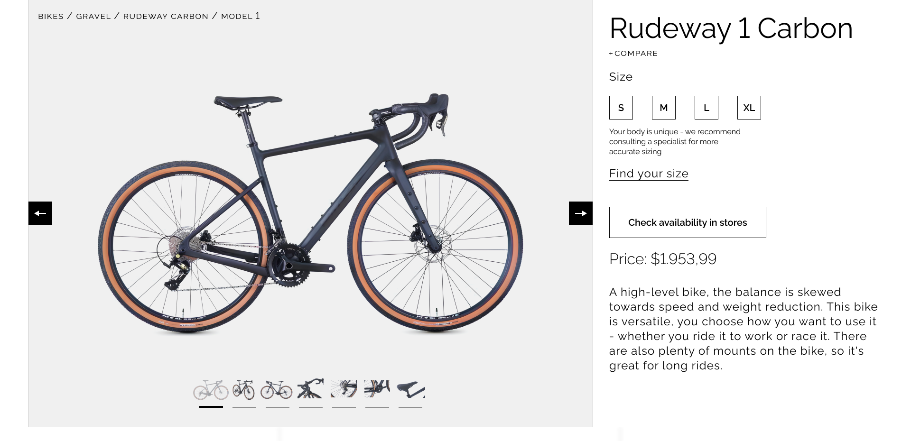
Task: Open the rear derailleur close-up thumbnail
Action: click(x=344, y=389)
